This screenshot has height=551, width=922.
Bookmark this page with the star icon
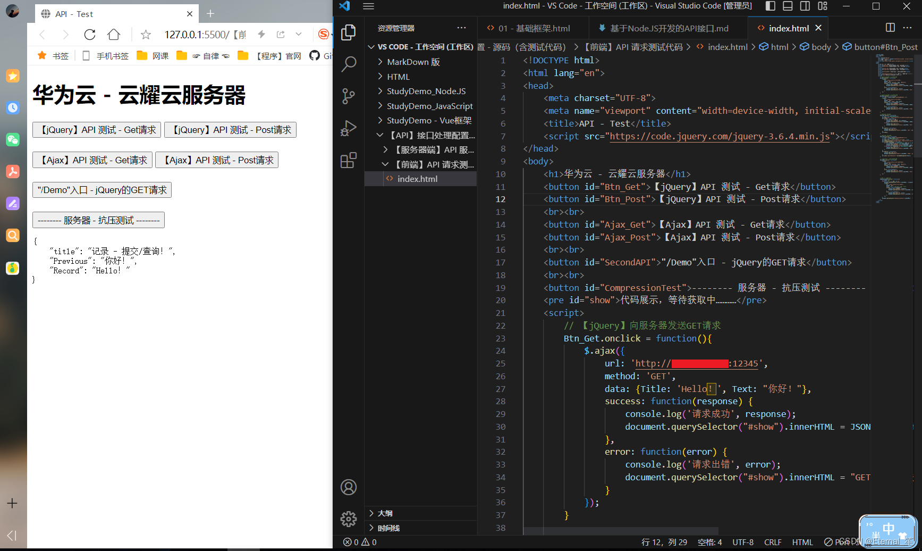coord(146,35)
